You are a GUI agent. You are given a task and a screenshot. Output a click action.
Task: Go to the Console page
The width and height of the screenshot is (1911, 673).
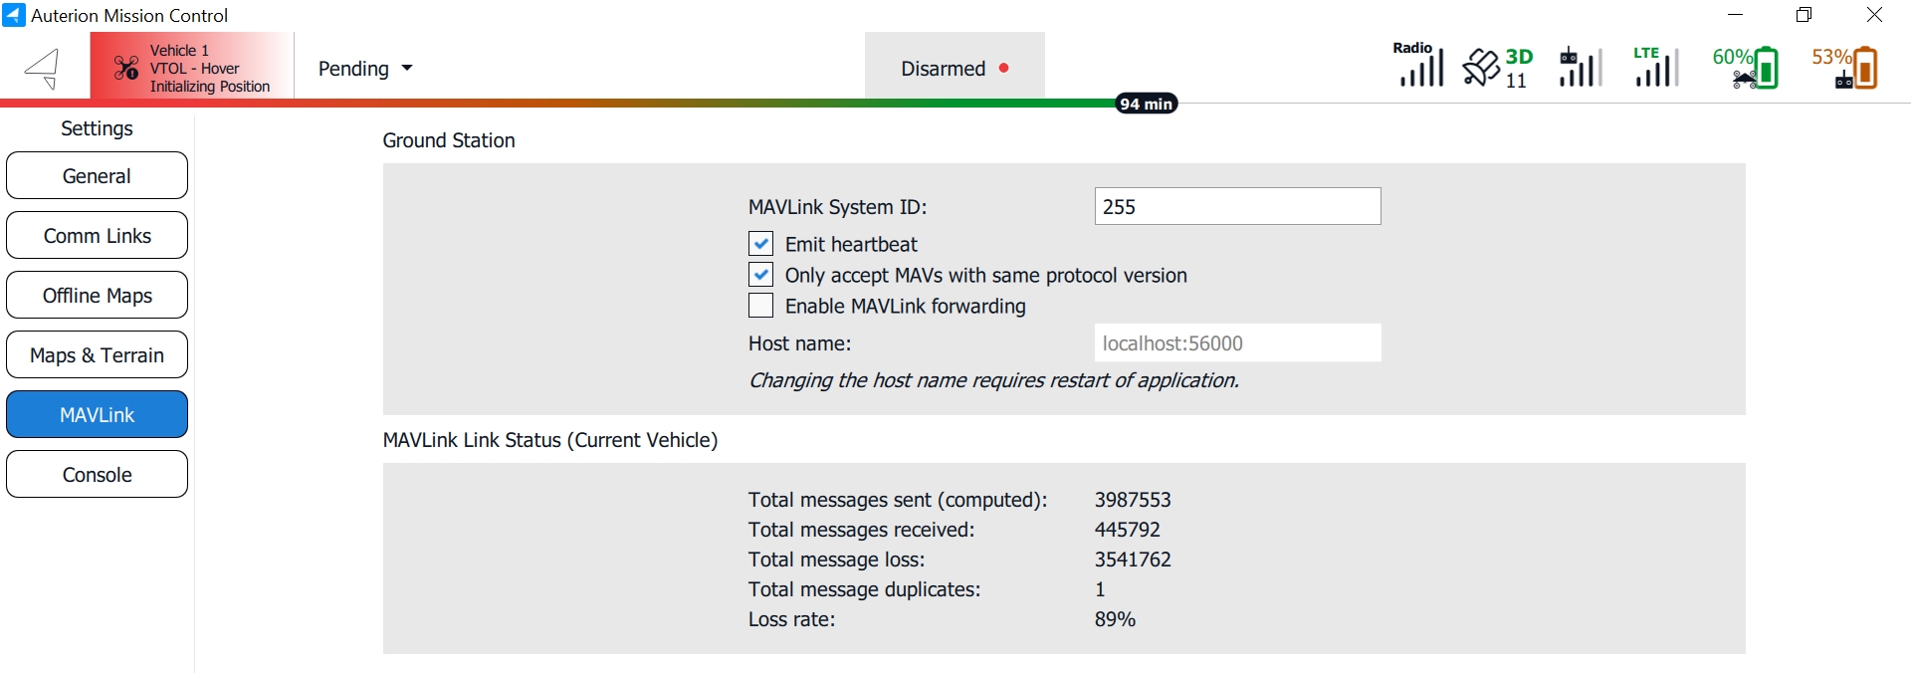tap(97, 475)
